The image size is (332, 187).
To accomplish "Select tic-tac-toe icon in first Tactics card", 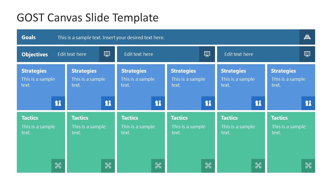I will point(58,165).
